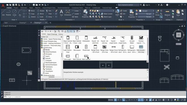Click the Copy tool
The height and width of the screenshot is (105, 187).
click(x=32, y=14)
